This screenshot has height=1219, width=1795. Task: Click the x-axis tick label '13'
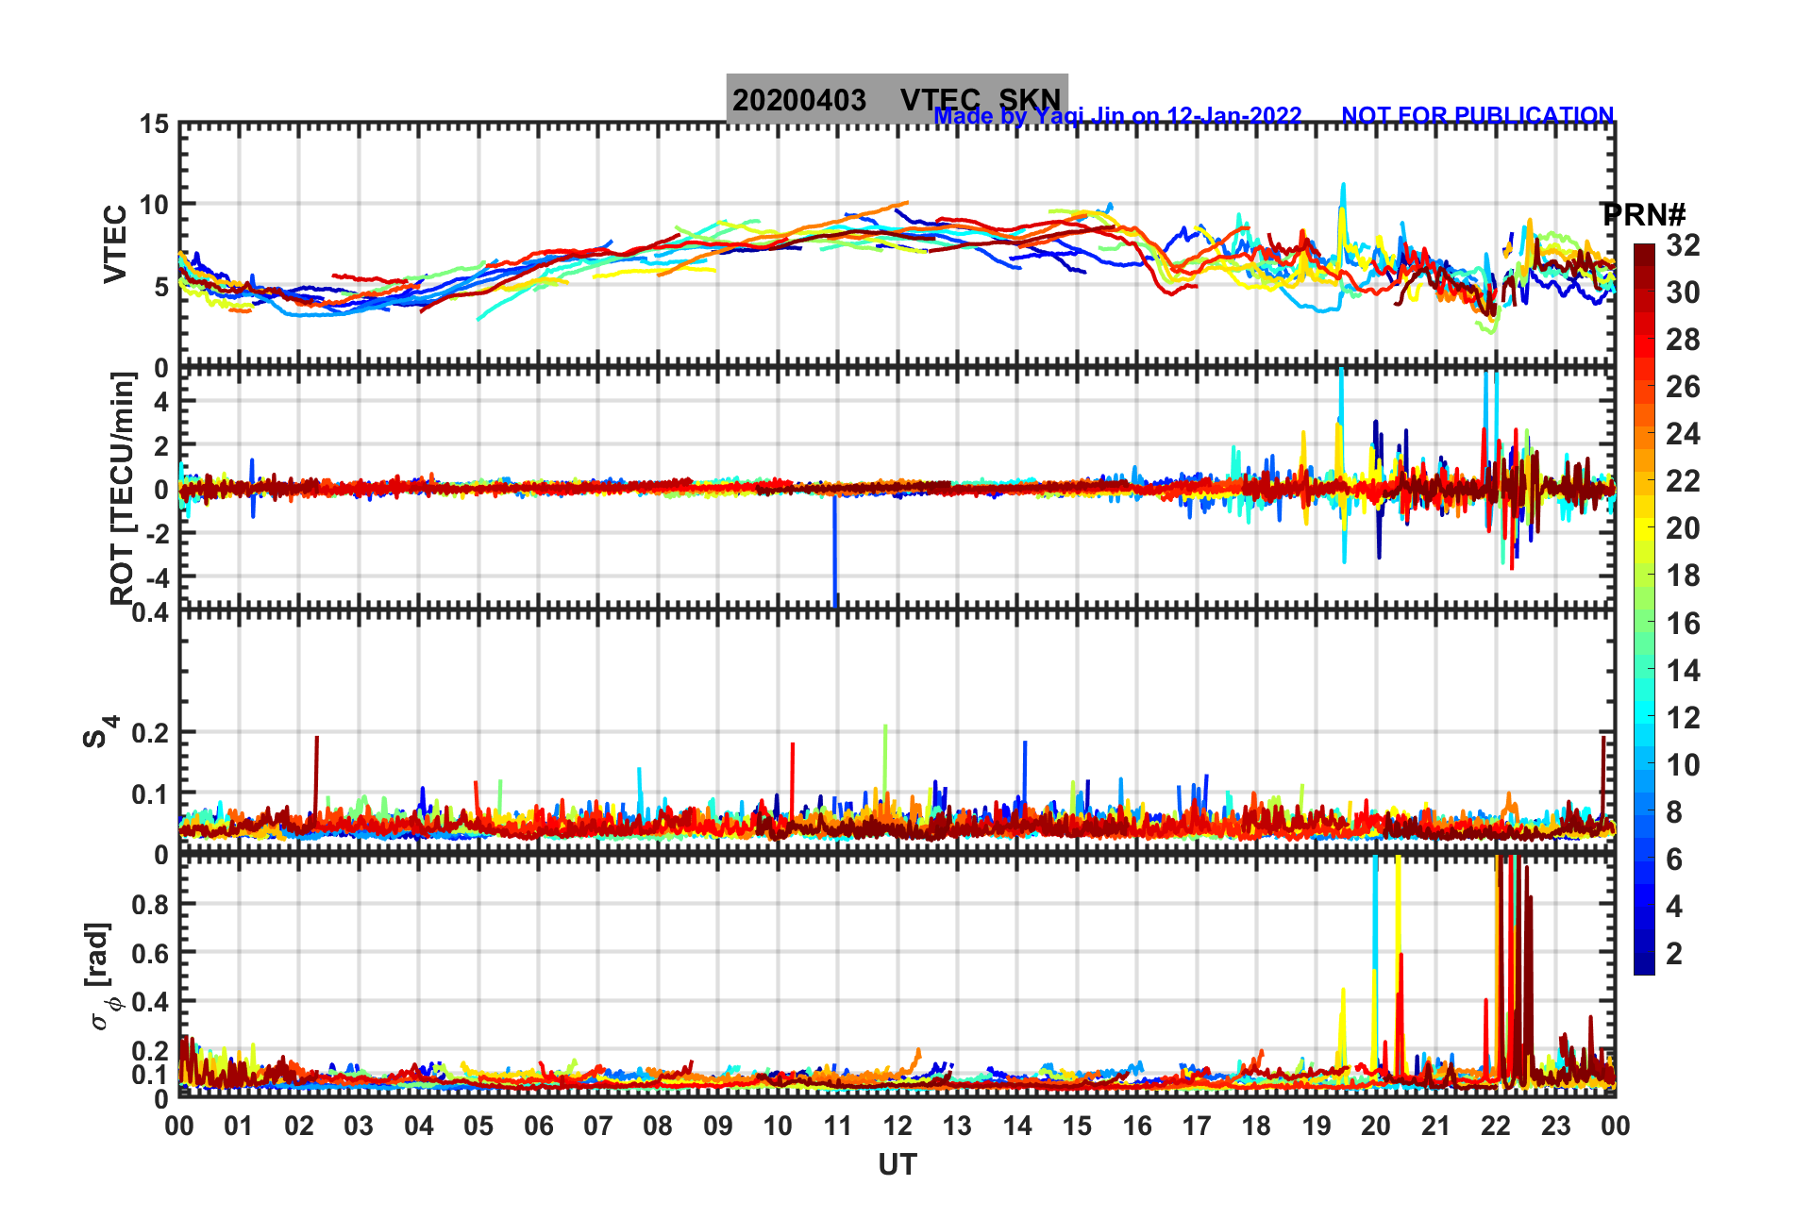point(957,1126)
